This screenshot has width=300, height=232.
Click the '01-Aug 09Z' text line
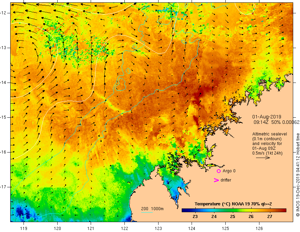coord(264,148)
